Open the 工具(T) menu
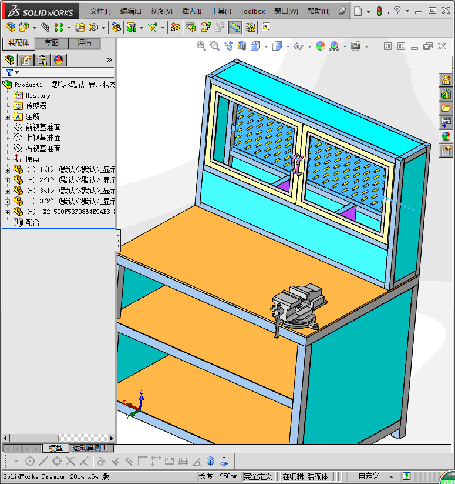The width and height of the screenshot is (455, 484). coord(221,11)
